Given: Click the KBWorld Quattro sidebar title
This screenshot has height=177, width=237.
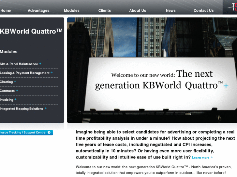Looking at the screenshot, I should [x=31, y=31].
